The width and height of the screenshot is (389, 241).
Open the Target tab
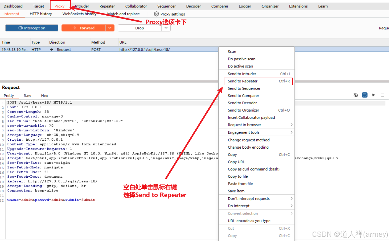coord(38,6)
